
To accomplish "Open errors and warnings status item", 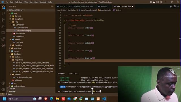I will [9, 94].
